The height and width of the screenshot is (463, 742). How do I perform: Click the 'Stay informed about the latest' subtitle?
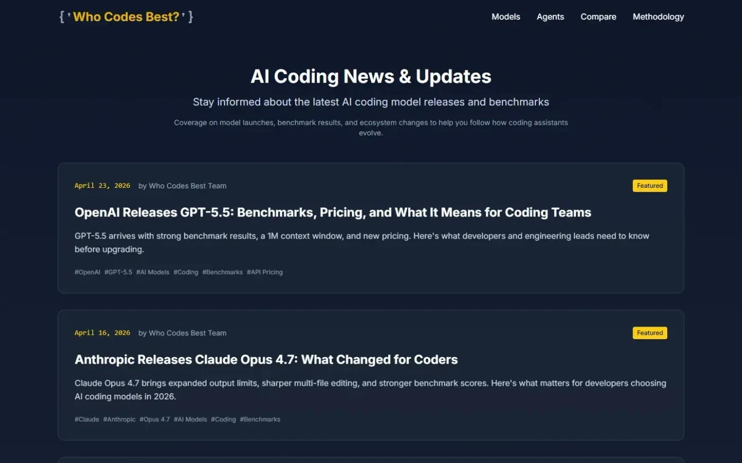point(371,102)
